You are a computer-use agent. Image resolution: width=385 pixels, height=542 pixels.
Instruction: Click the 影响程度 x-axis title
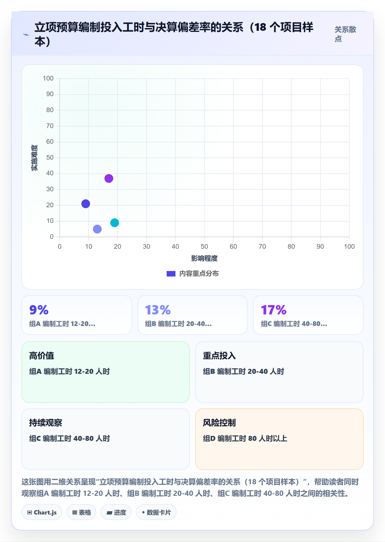click(x=204, y=258)
